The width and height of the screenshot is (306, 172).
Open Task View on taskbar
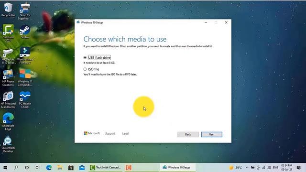tap(38, 168)
